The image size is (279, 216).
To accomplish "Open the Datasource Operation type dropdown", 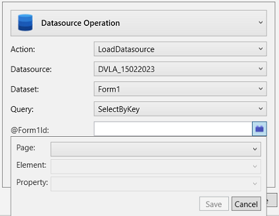I will [139, 23].
